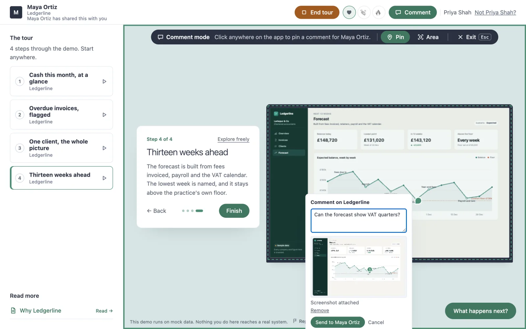Click the document icon beside 'Why Ledgerline'

[13, 311]
